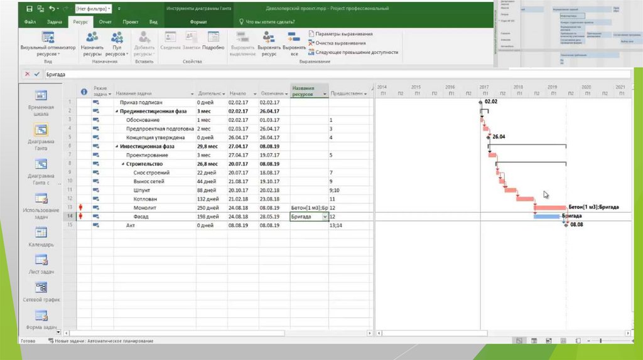Open the Visual Resource Optimizer button
The width and height of the screenshot is (643, 360).
(48, 43)
